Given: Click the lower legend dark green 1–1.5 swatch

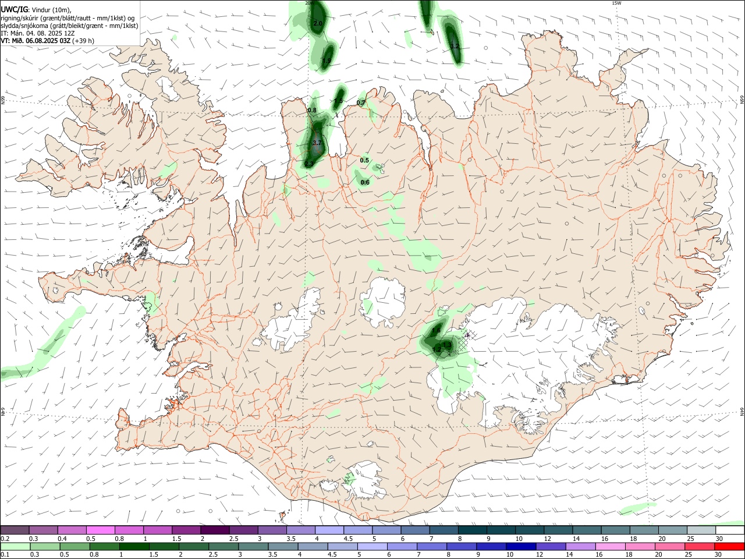Looking at the screenshot, I should tap(133, 546).
